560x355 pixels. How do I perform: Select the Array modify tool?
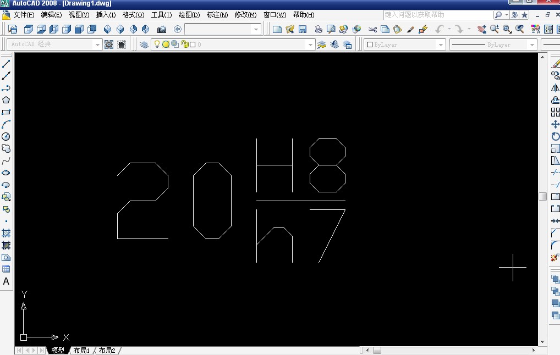pyautogui.click(x=555, y=112)
